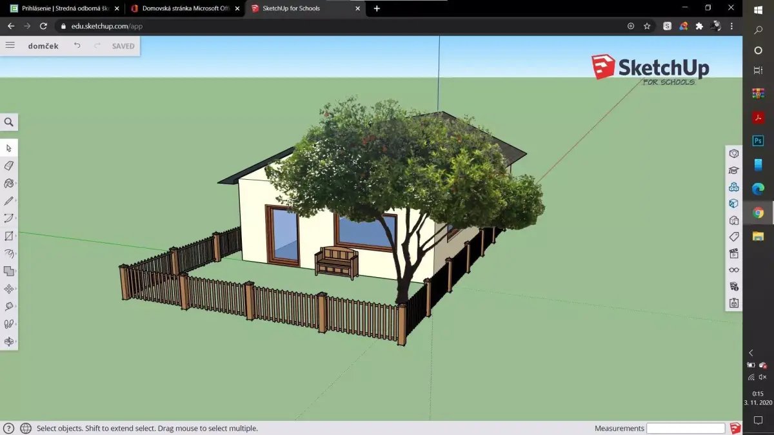This screenshot has height=435, width=774.
Task: Click into the Measurements input field
Action: (686, 428)
